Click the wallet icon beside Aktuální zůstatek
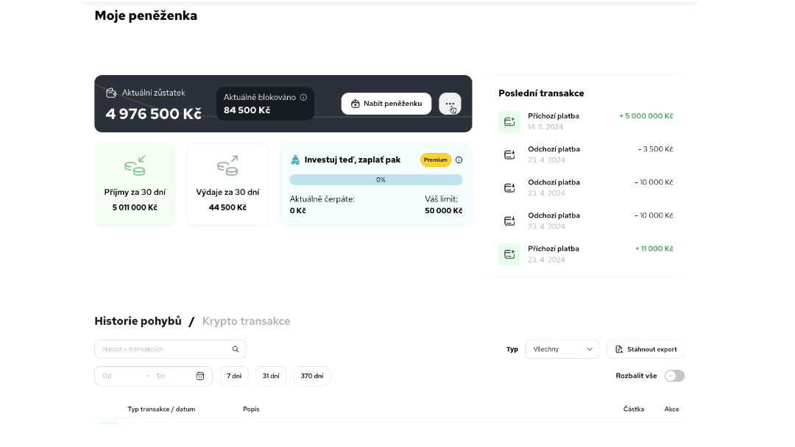 click(x=111, y=93)
